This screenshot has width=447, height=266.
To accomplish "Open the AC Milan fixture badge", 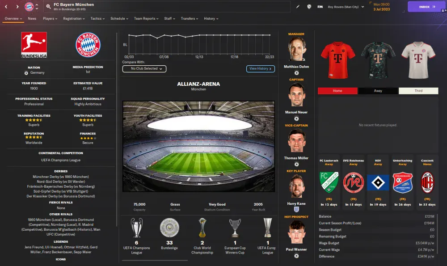I will (x=427, y=182).
